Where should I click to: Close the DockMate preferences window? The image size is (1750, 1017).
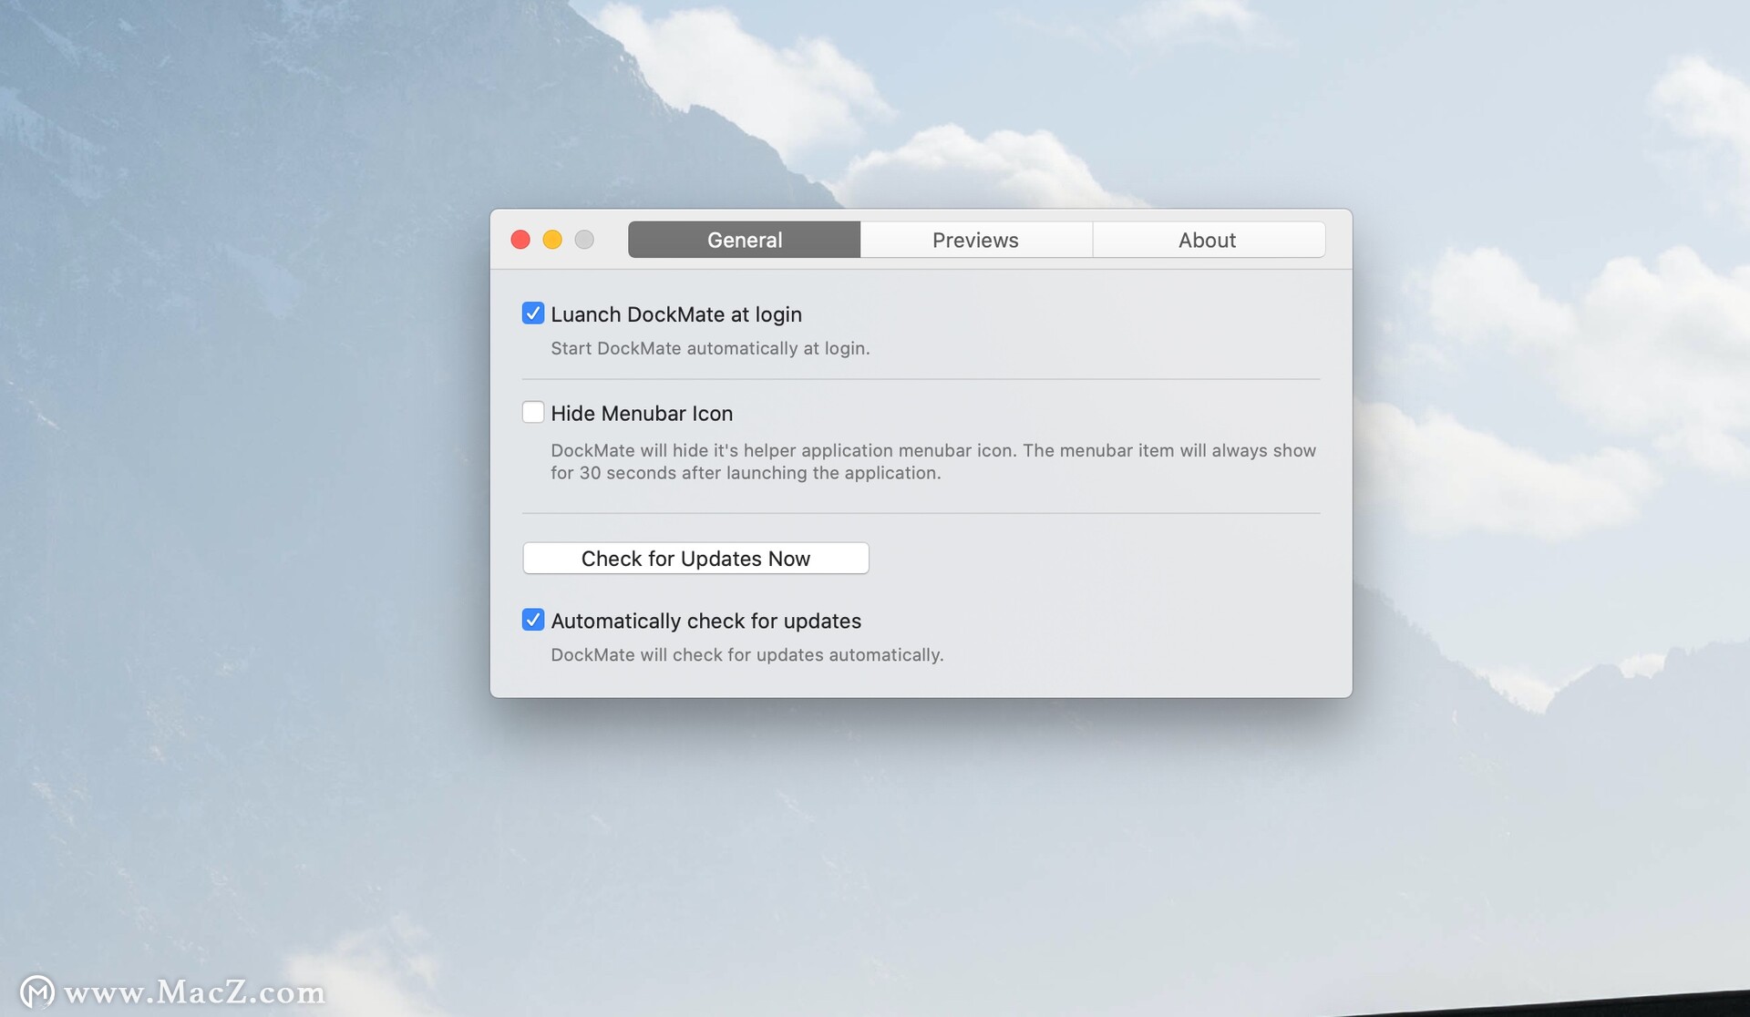520,240
